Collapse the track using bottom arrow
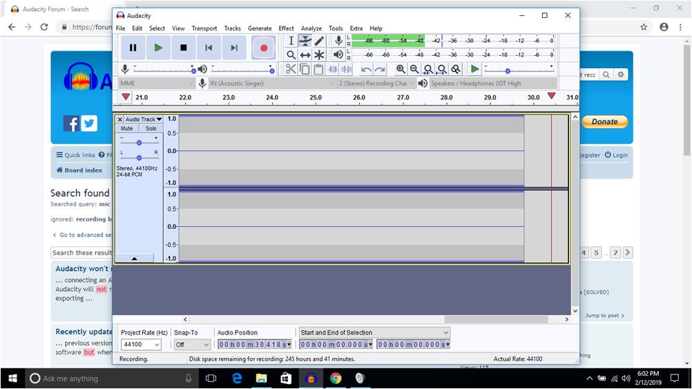Viewport: 692px width, 389px height. click(x=134, y=259)
